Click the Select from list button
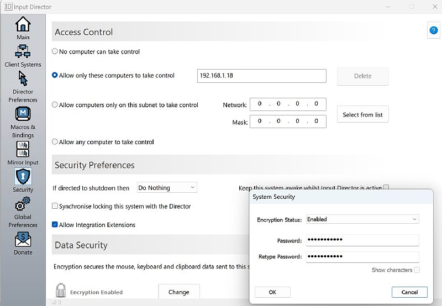Viewport: 442px width, 306px height. pyautogui.click(x=363, y=114)
